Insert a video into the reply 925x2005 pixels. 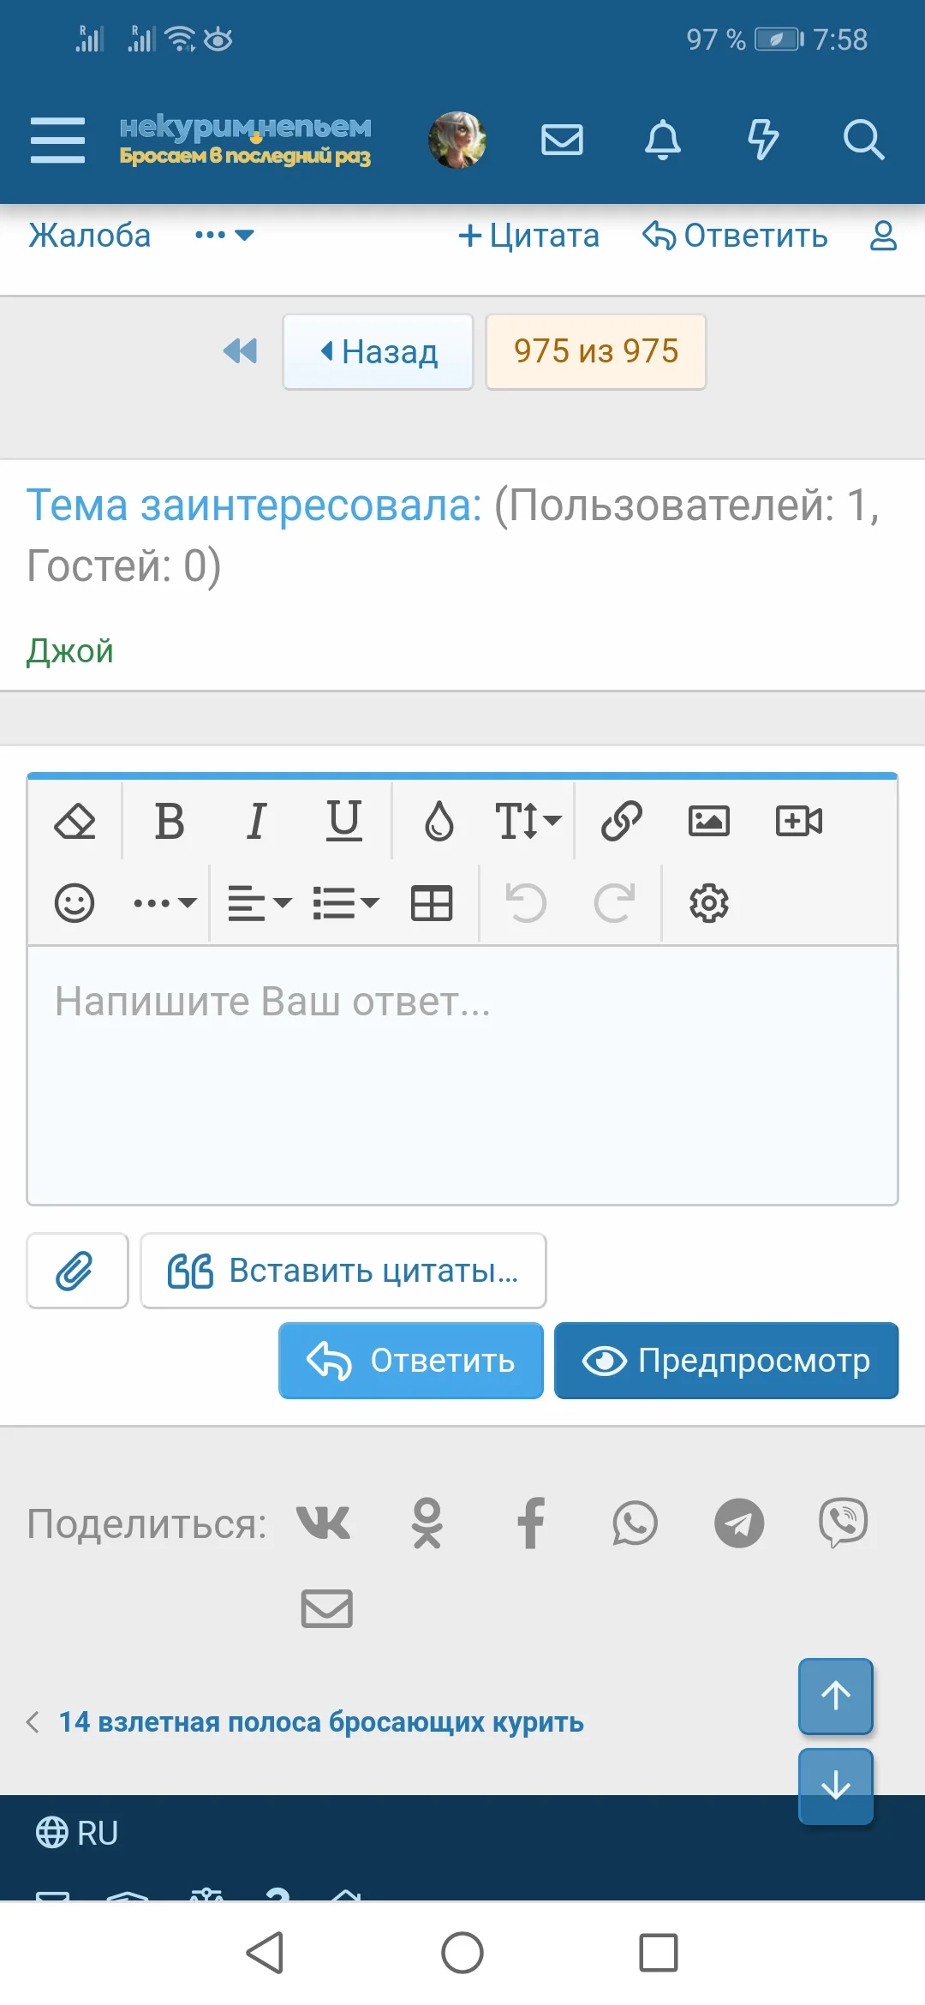(798, 820)
